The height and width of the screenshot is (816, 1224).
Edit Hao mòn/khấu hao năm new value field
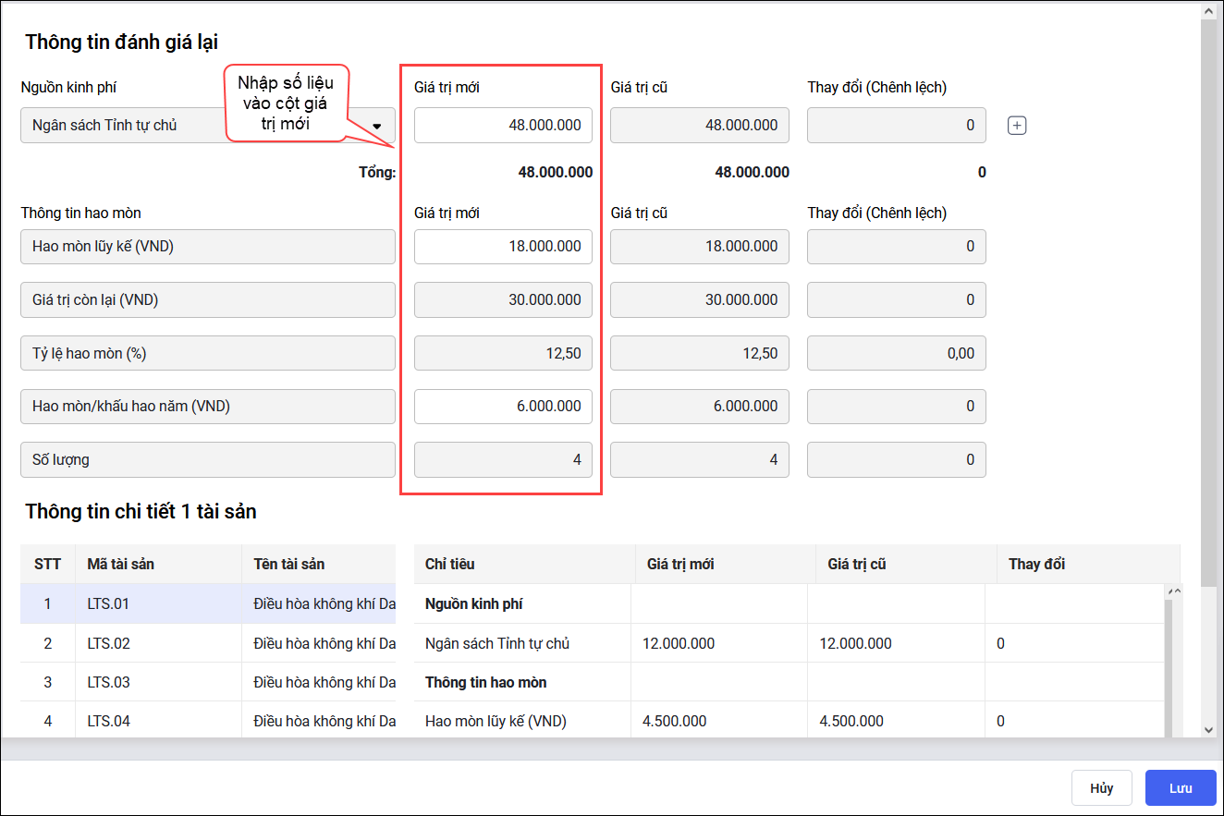coord(503,407)
